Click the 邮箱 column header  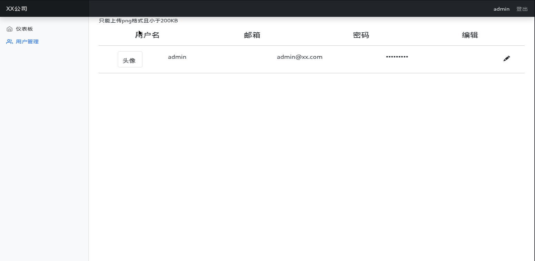252,35
